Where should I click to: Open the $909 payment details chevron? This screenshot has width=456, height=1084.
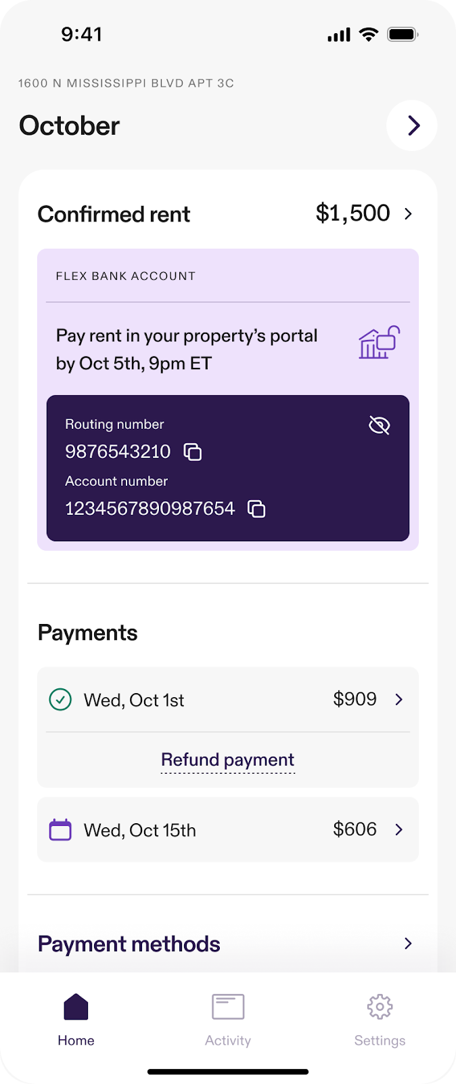tap(399, 699)
